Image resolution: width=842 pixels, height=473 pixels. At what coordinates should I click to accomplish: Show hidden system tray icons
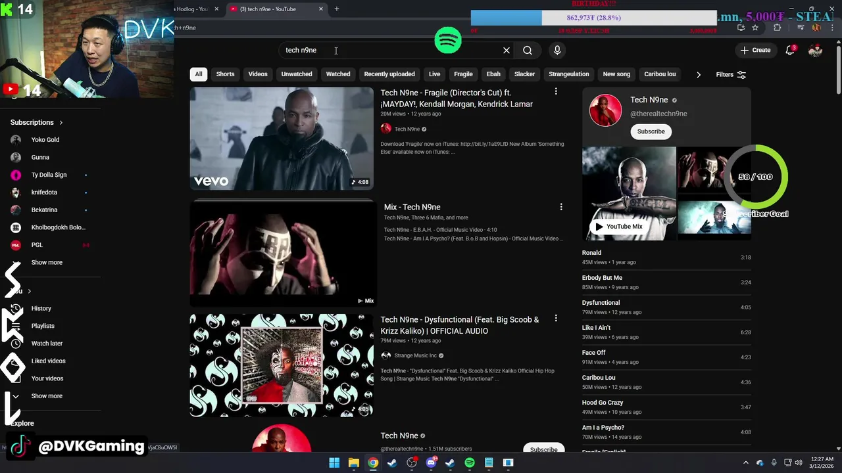coord(746,462)
